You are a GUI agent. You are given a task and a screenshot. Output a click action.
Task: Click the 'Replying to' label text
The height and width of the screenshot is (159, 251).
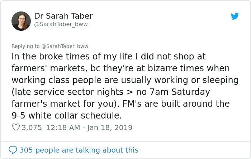(25, 46)
